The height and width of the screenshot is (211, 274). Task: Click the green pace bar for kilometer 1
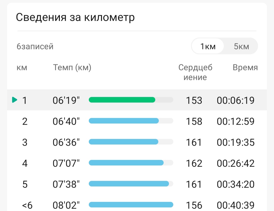[x=122, y=100]
